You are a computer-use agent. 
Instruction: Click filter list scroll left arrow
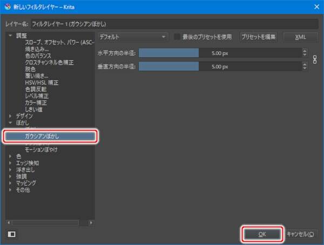(9, 222)
